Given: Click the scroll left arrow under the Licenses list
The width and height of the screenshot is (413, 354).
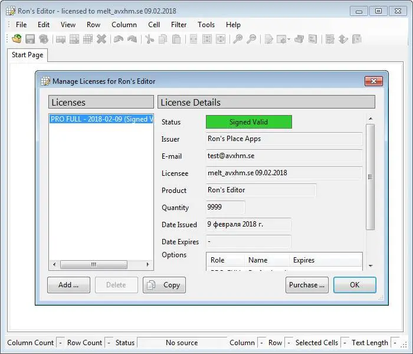Looking at the screenshot, I should (x=54, y=264).
